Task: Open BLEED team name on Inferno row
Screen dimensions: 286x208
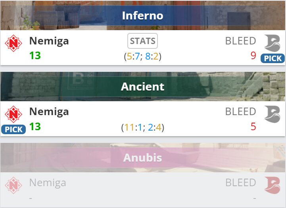Action: click(240, 41)
